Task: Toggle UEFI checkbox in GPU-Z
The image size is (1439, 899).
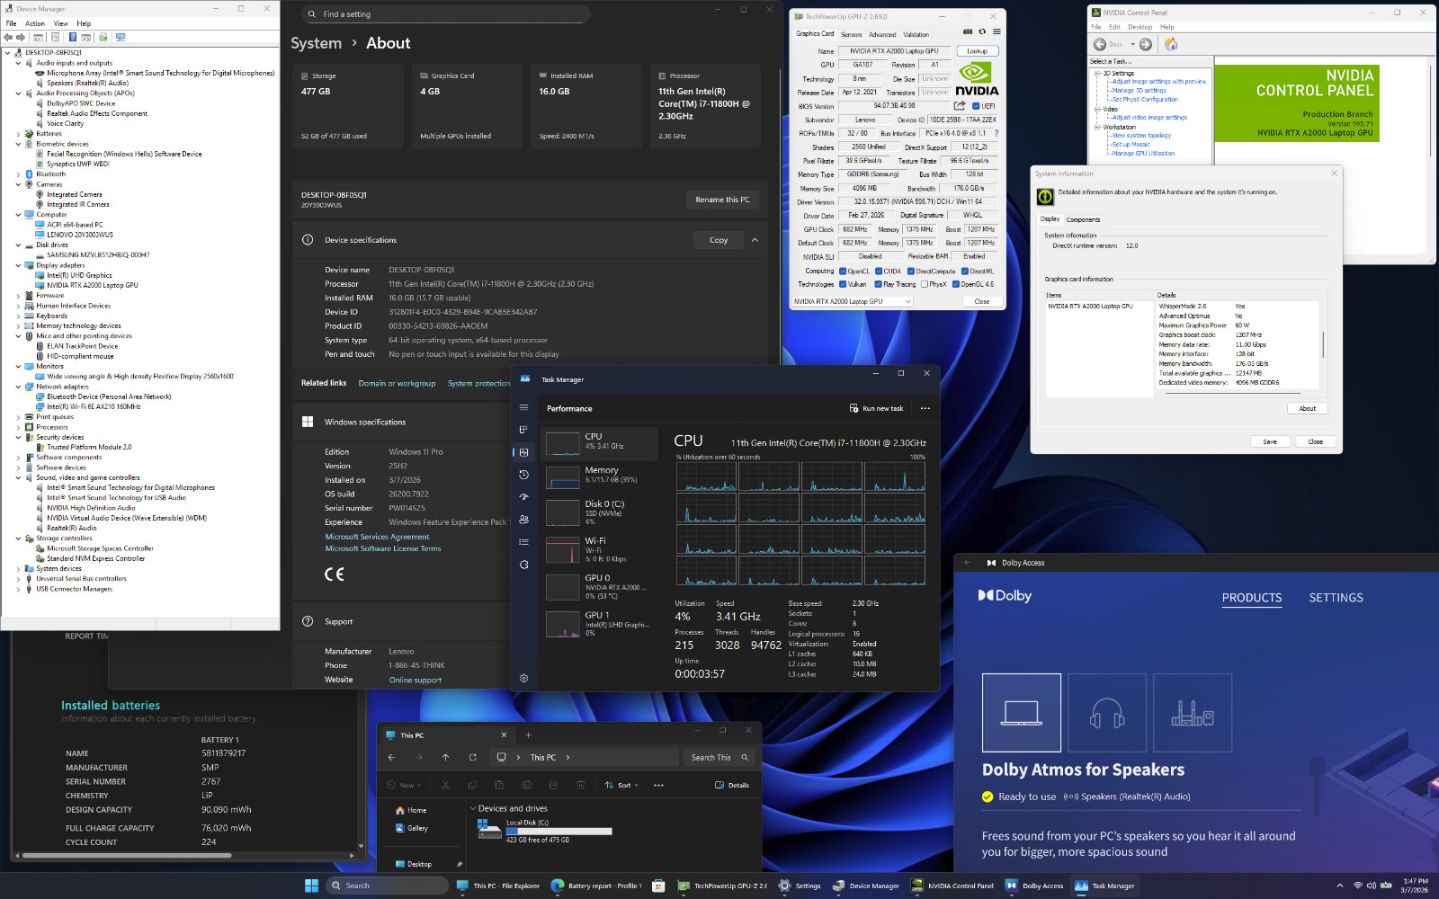Action: pyautogui.click(x=976, y=106)
